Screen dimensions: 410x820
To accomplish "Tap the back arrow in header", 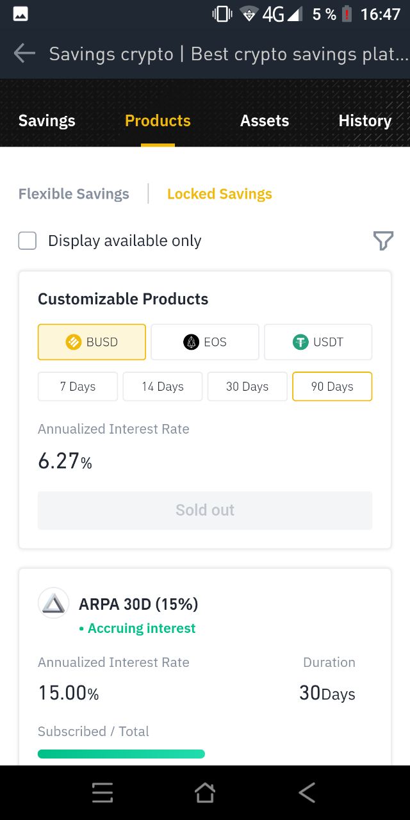I will coord(24,53).
